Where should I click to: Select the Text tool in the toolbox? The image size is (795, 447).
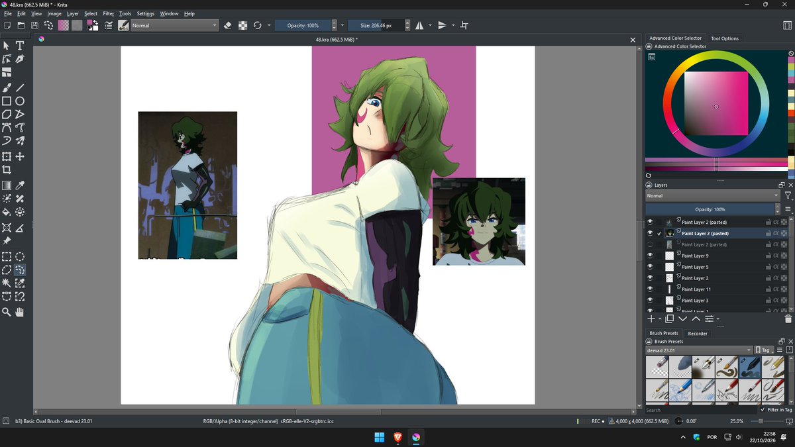(20, 46)
